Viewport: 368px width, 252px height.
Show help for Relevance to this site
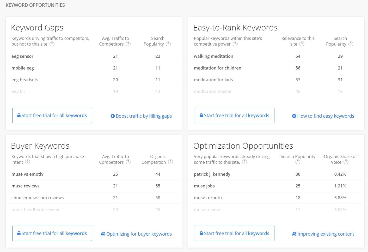(x=302, y=44)
